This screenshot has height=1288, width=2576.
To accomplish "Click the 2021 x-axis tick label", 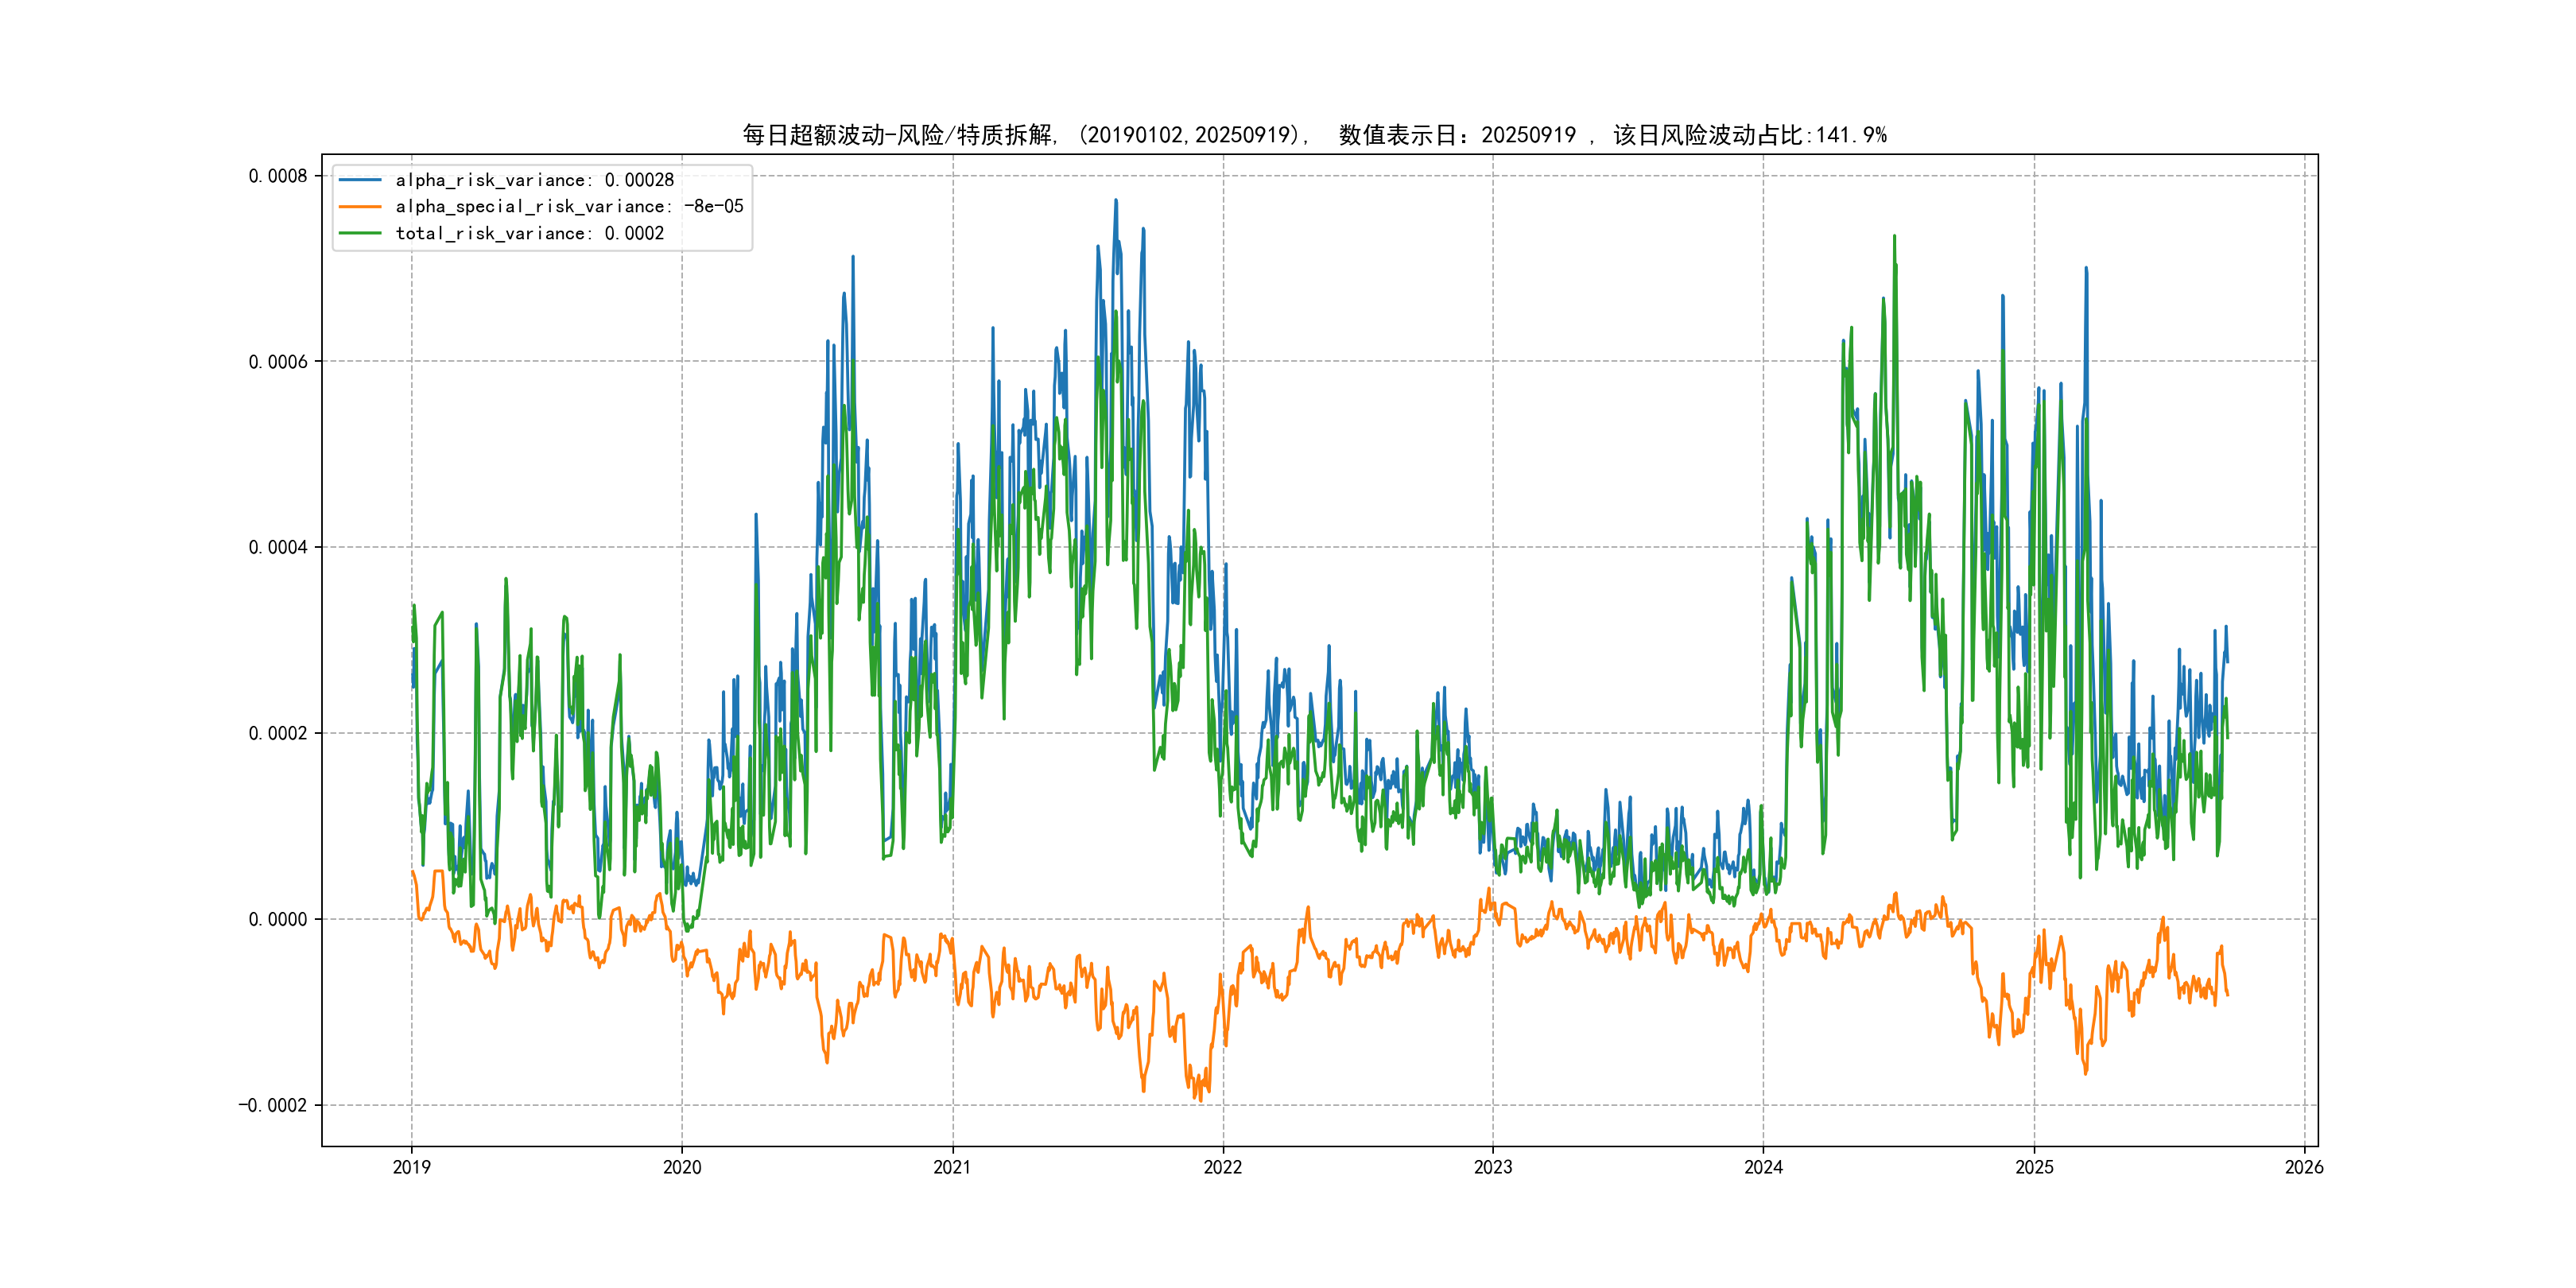I will pos(952,1167).
